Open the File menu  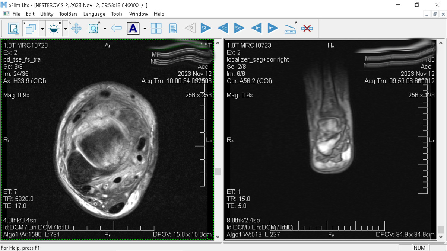point(16,14)
